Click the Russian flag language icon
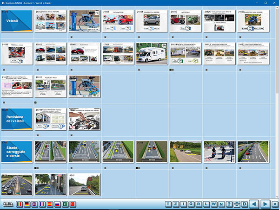 pyautogui.click(x=57, y=204)
